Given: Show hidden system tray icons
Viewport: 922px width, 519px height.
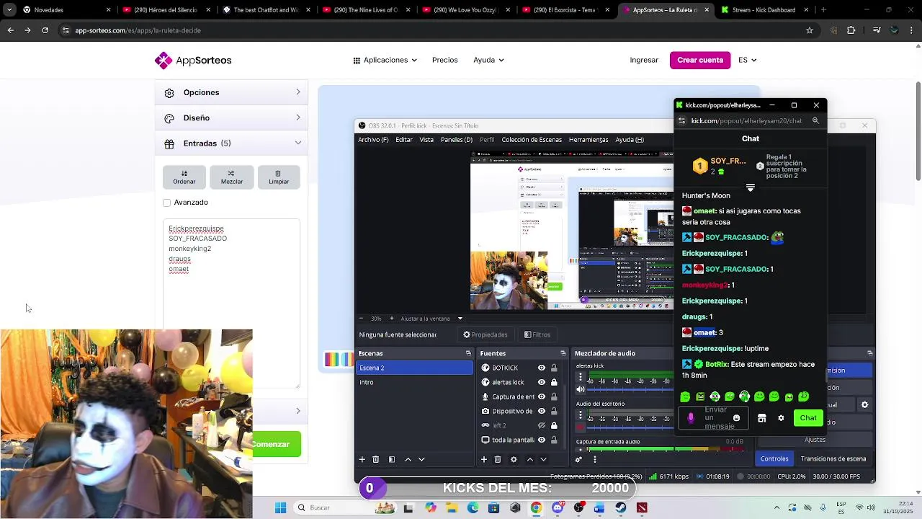Looking at the screenshot, I should pyautogui.click(x=776, y=507).
